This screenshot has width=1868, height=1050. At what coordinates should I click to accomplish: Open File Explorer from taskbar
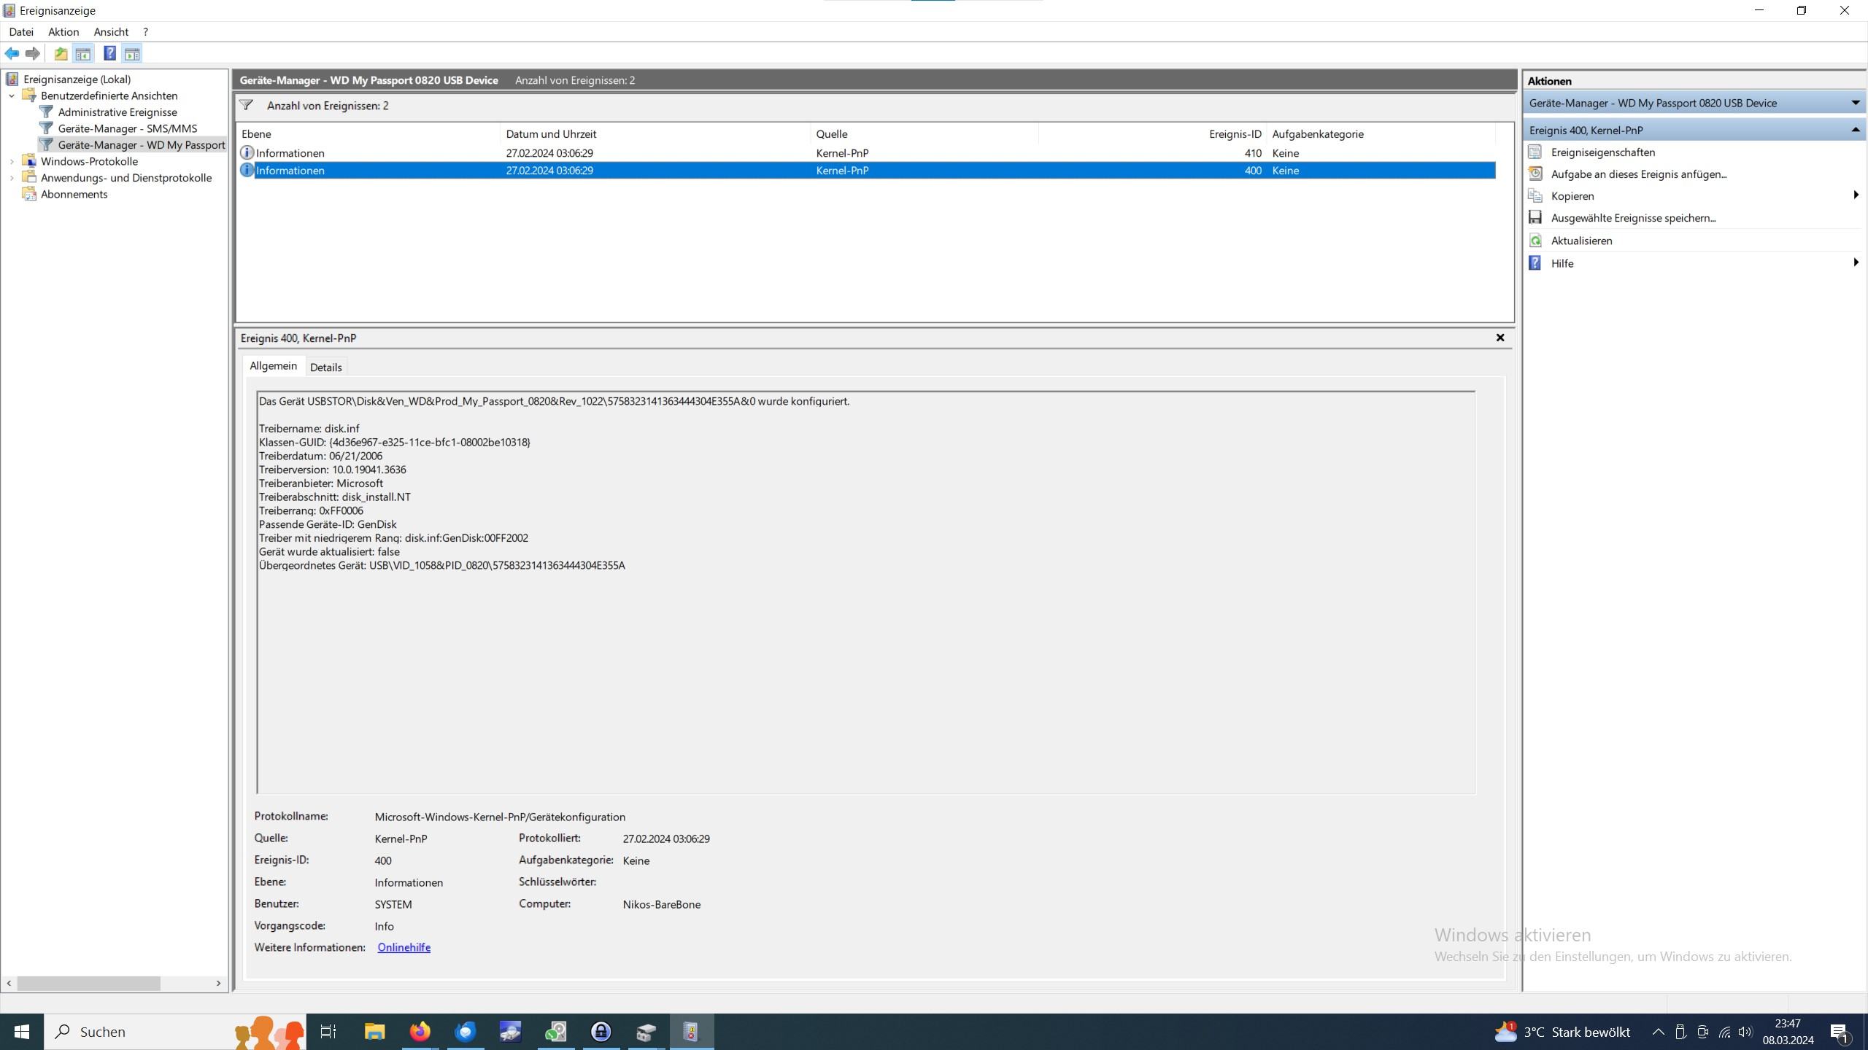coord(374,1032)
